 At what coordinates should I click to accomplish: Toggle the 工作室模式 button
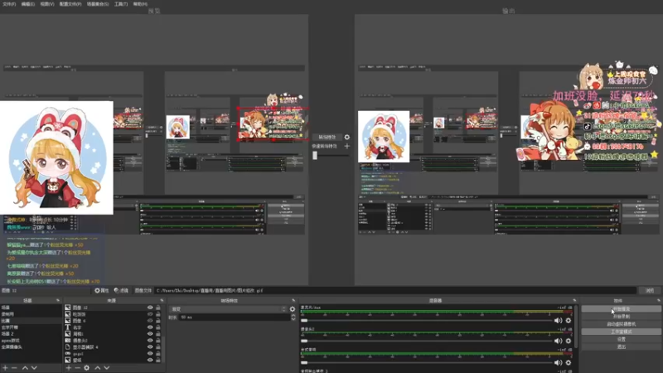(x=621, y=332)
